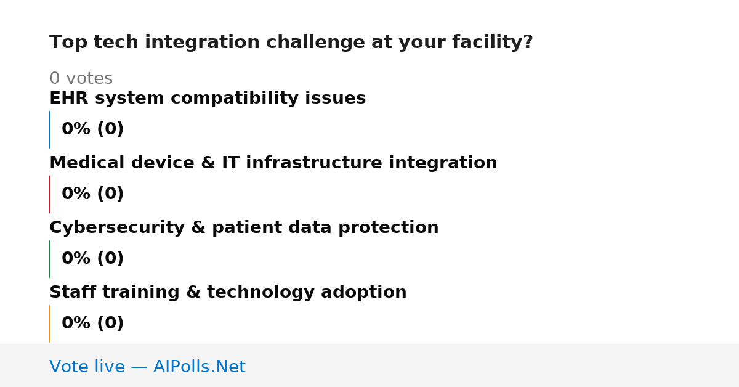Click the AIPolls.Net site name in footer
Viewport: 739px width, 387px height.
[200, 367]
